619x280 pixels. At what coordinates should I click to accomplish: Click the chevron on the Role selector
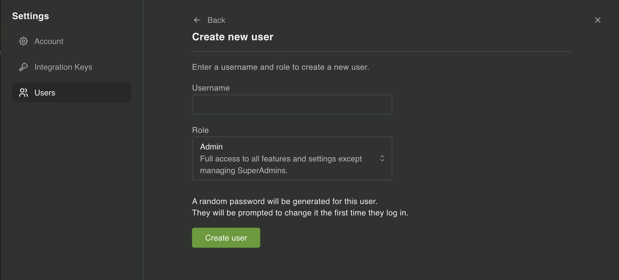point(382,158)
